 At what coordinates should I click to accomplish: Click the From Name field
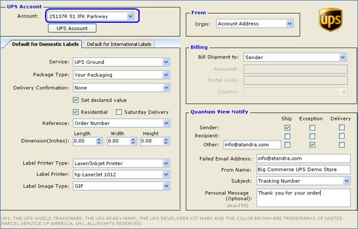coord(303,170)
